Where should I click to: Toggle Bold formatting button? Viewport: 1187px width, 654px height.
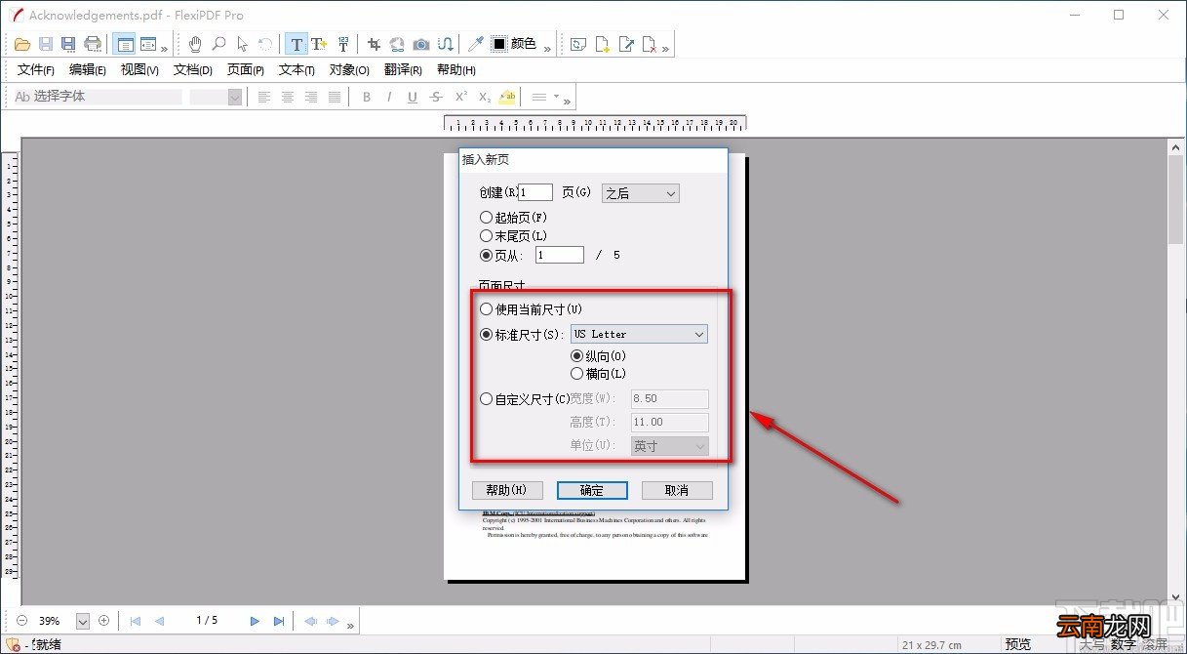point(367,97)
